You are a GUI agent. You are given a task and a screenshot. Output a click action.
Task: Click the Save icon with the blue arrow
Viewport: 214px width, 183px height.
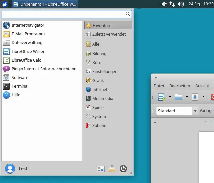(195, 97)
